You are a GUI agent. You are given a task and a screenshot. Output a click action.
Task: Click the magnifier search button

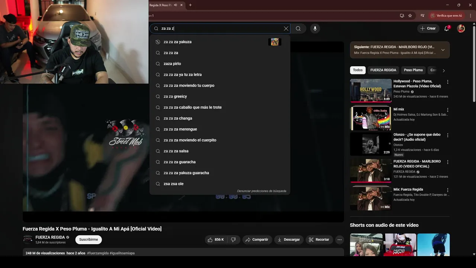298,29
